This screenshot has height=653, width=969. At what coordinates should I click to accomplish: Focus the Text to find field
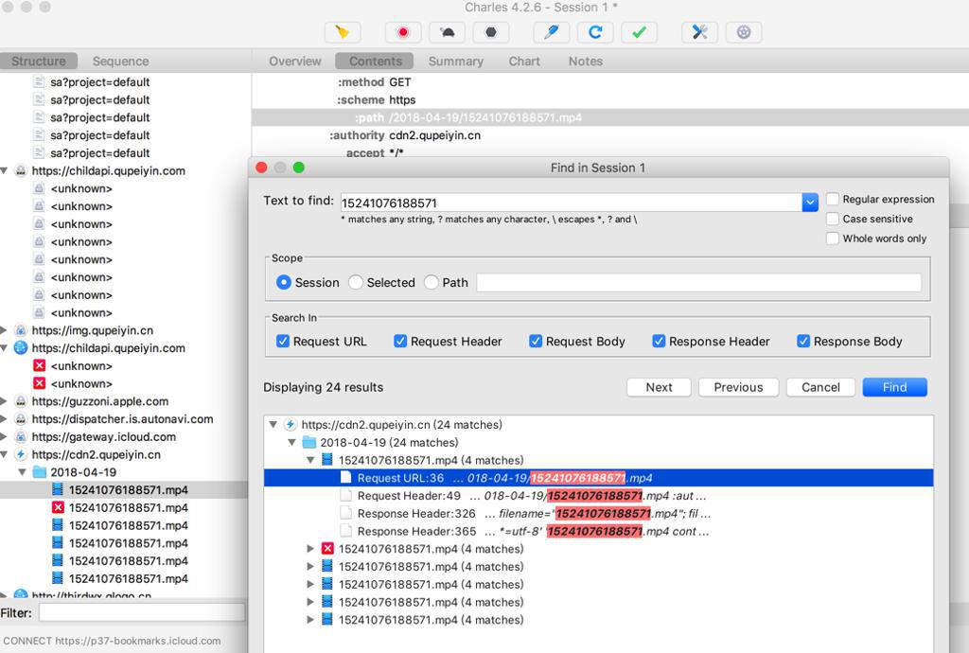pos(572,202)
